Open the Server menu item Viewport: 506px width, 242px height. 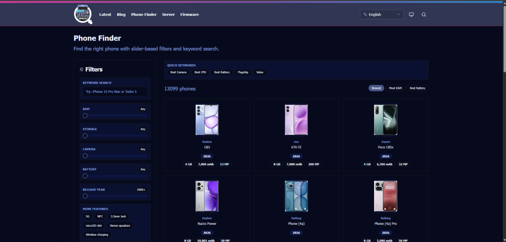coord(169,14)
